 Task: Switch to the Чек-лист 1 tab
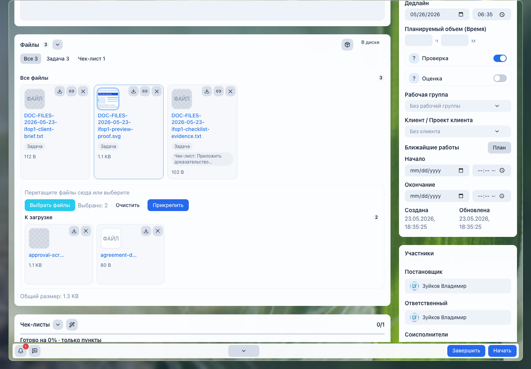[91, 59]
